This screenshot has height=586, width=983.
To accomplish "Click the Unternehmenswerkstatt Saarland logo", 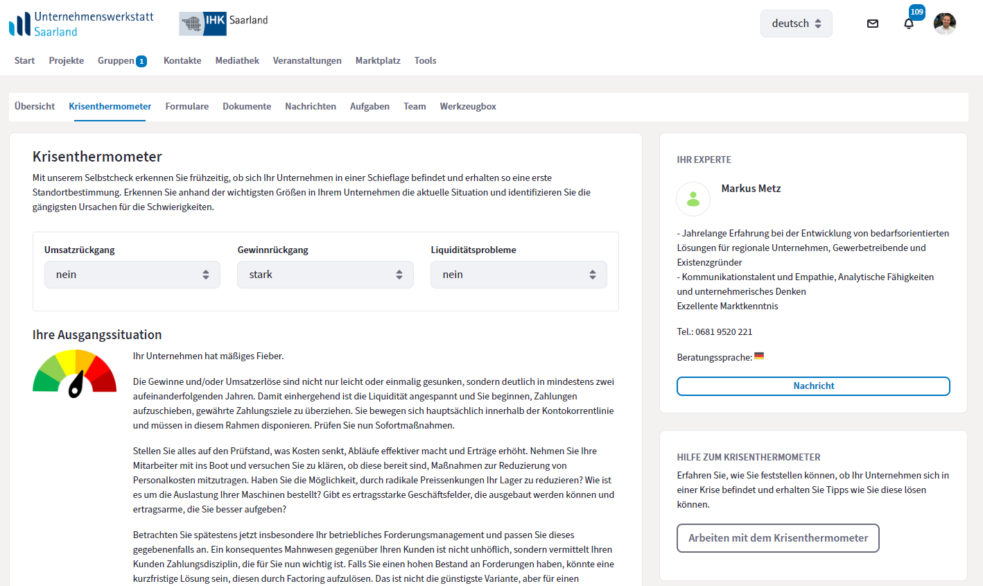I will click(82, 24).
